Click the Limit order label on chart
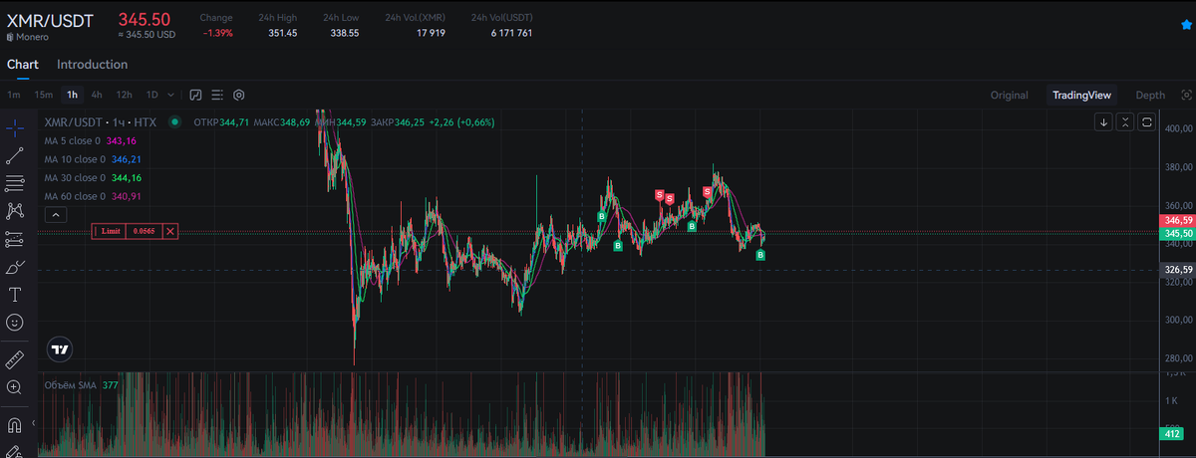Image resolution: width=1196 pixels, height=458 pixels. 110,231
